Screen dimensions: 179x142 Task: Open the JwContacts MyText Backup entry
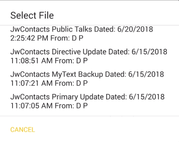[x=89, y=78]
